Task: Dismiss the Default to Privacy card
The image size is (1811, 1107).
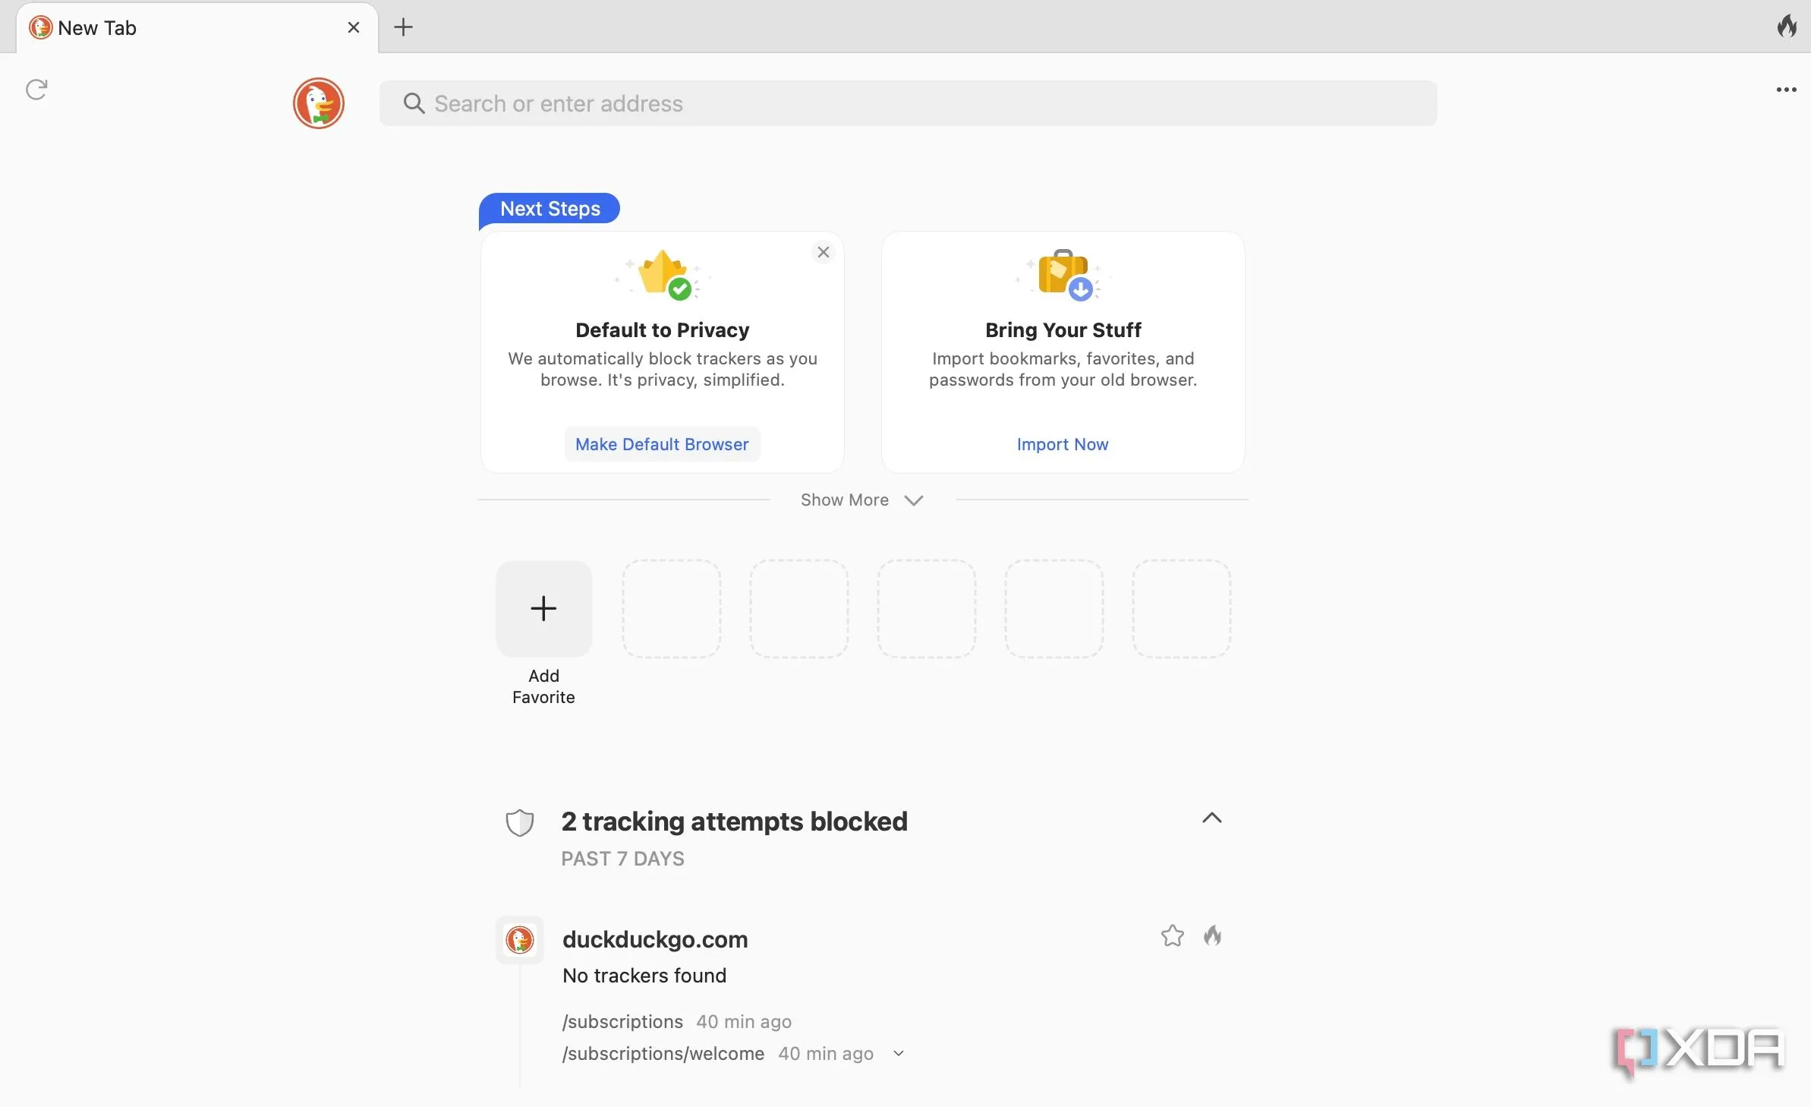Action: [x=823, y=251]
